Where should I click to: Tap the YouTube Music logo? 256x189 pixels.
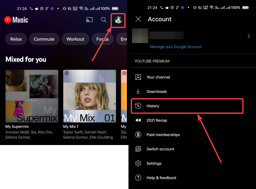point(16,20)
